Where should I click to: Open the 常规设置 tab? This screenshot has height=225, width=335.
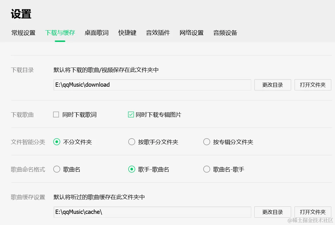(23, 33)
